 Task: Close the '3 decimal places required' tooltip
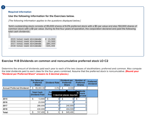pyautogui.click(x=78, y=93)
